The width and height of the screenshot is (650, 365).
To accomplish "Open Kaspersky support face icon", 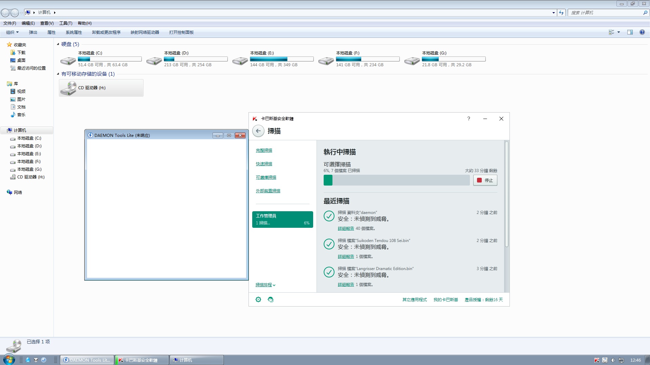I will pos(270,299).
